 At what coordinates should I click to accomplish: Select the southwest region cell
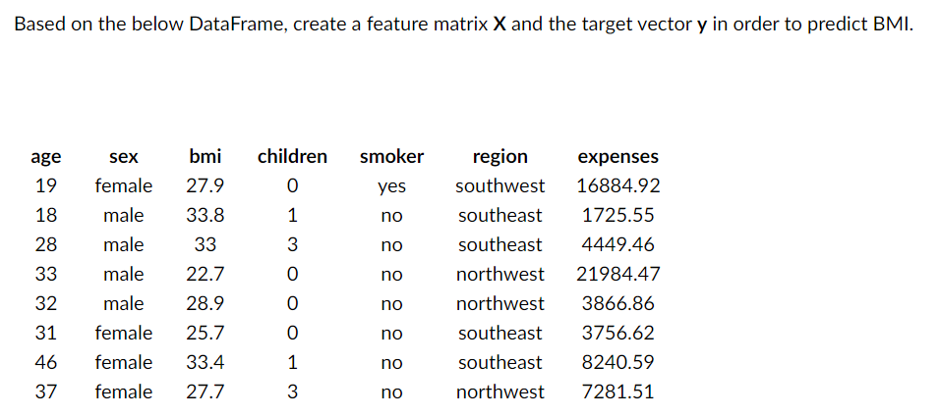tap(500, 186)
